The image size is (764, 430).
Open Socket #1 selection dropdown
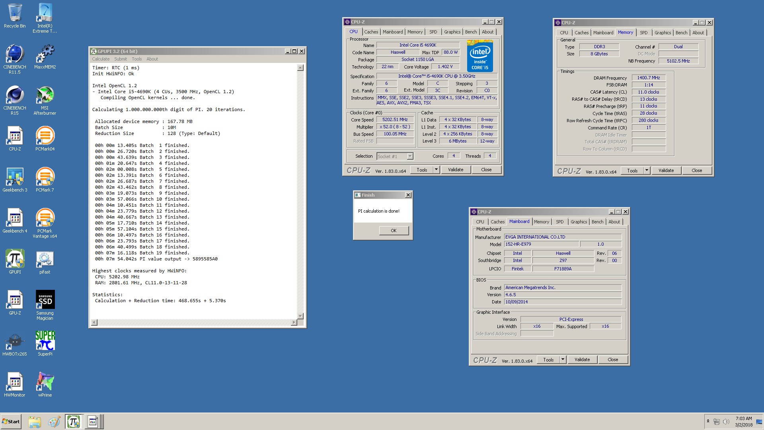395,156
